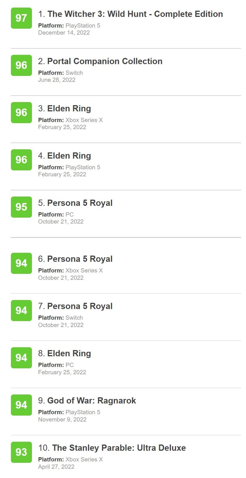Screen dimensions: 246x478
Task: Open the Elden Ring PlayStation 5 title
Action: pyautogui.click(x=69, y=156)
